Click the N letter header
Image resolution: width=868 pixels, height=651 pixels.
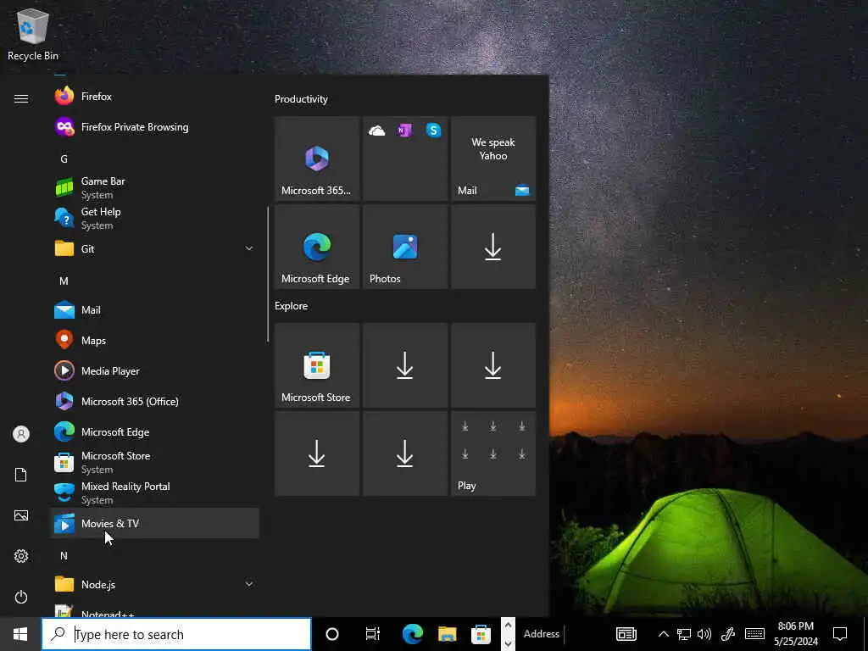[x=64, y=556]
